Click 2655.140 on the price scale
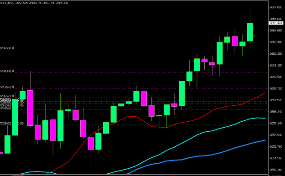285x176 pixels. click(x=276, y=123)
